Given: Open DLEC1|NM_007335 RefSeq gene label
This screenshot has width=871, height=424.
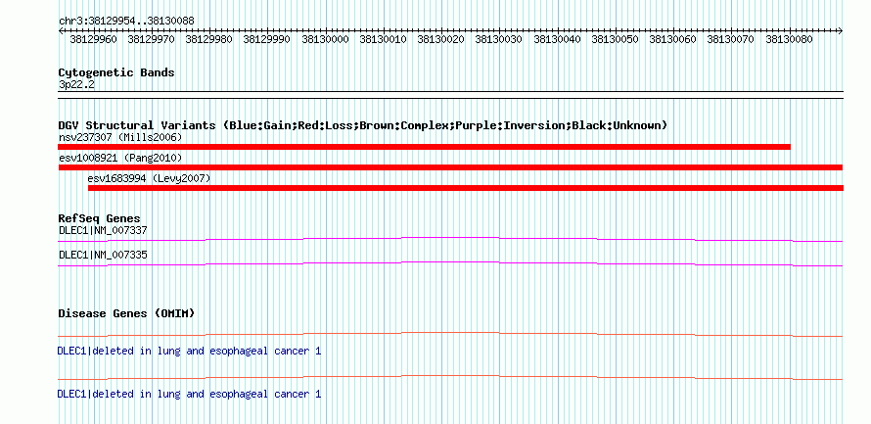Looking at the screenshot, I should (103, 255).
